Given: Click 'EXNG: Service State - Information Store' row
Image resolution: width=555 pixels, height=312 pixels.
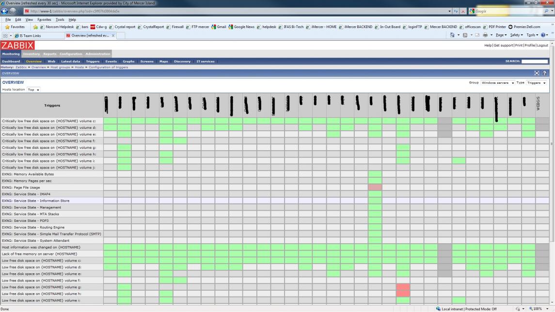Looking at the screenshot, I should (274, 201).
